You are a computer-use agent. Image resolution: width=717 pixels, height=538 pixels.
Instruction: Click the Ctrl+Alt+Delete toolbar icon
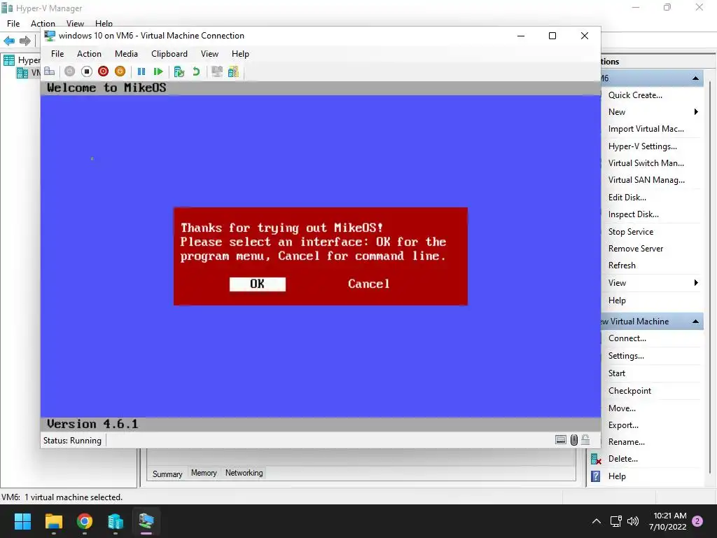point(50,71)
